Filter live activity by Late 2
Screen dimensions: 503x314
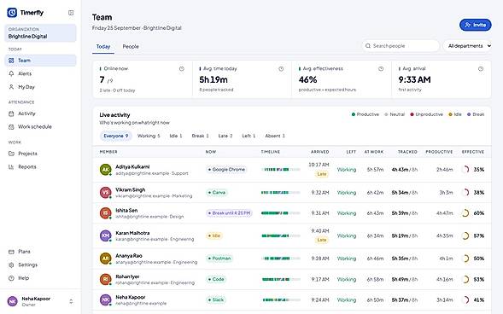225,136
